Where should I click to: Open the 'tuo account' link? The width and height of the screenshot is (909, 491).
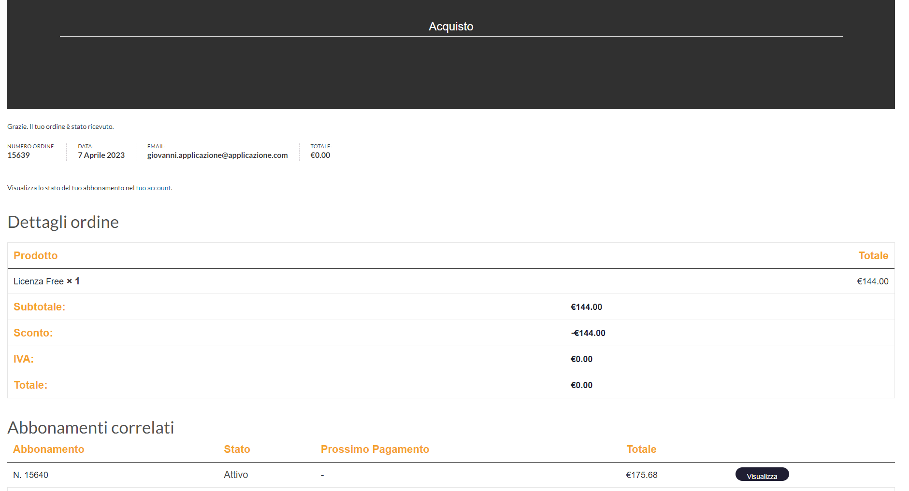153,188
